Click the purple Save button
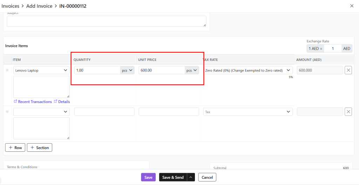The width and height of the screenshot is (359, 185). coord(148,177)
